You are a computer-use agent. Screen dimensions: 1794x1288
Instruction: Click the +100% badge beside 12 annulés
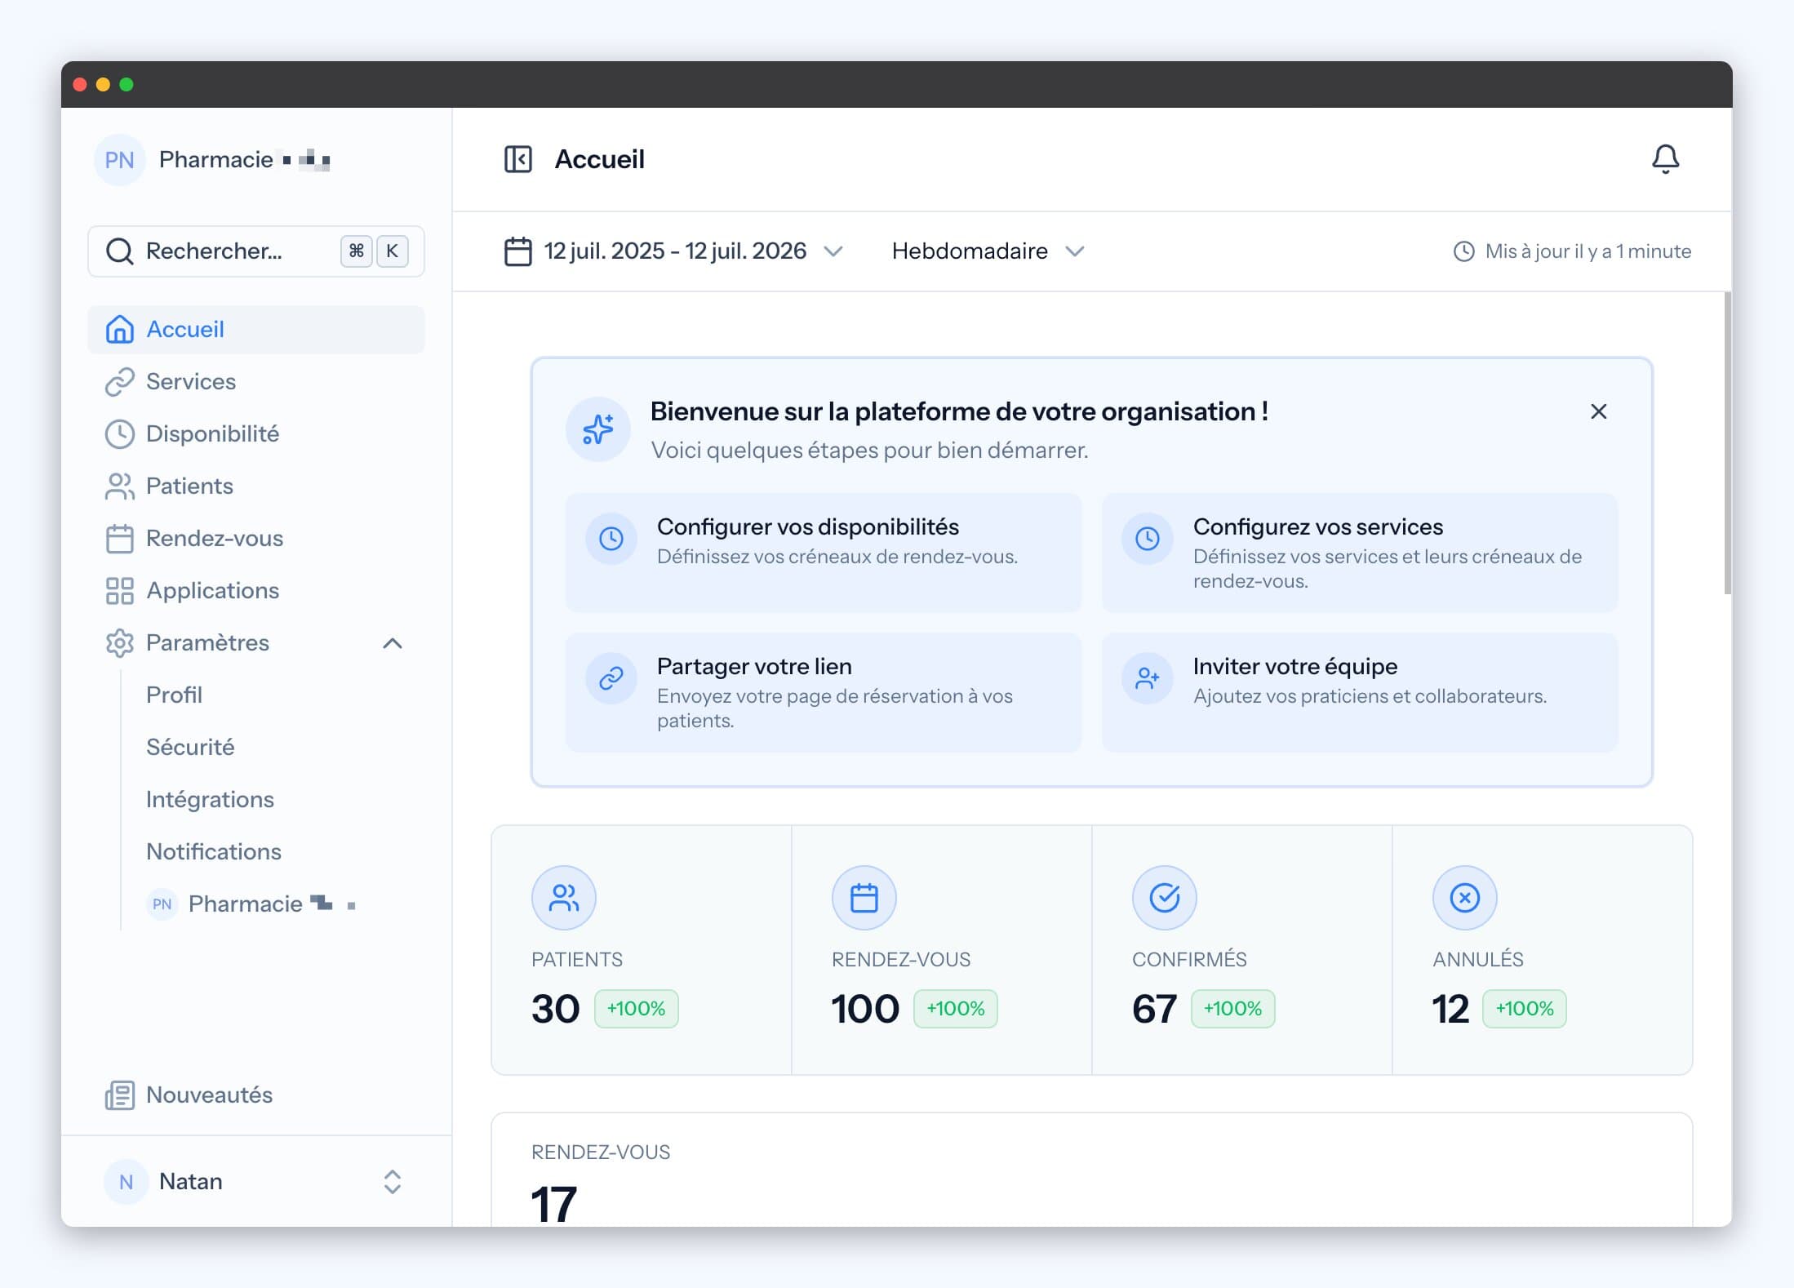click(x=1524, y=1009)
